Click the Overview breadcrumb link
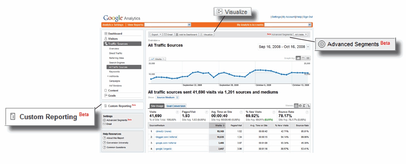This screenshot has width=406, height=164. tap(153, 40)
